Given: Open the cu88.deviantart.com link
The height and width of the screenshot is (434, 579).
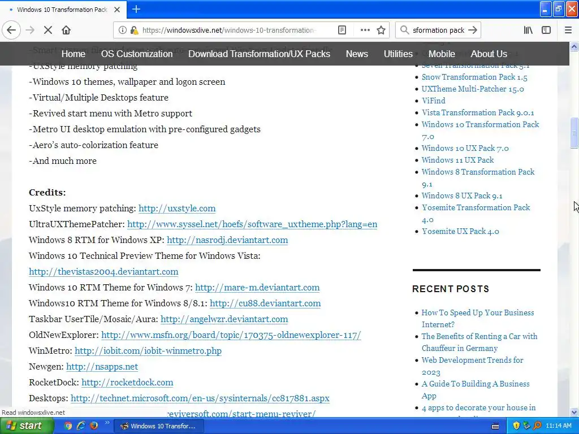Looking at the screenshot, I should [265, 303].
